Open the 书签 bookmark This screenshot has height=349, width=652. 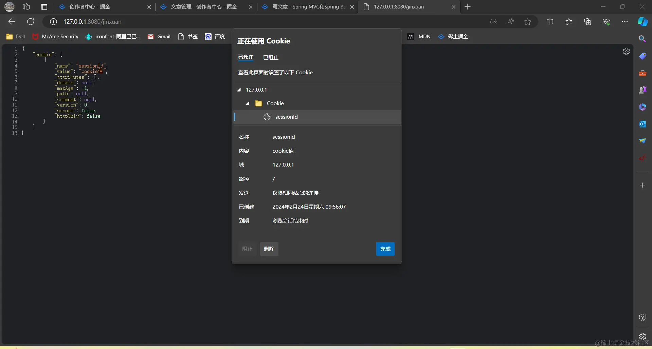(x=188, y=37)
